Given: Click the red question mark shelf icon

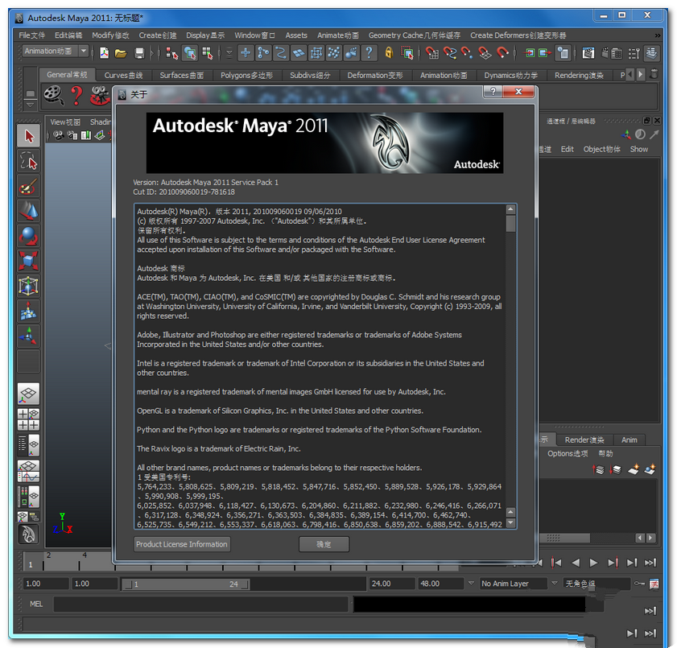Looking at the screenshot, I should pyautogui.click(x=76, y=95).
